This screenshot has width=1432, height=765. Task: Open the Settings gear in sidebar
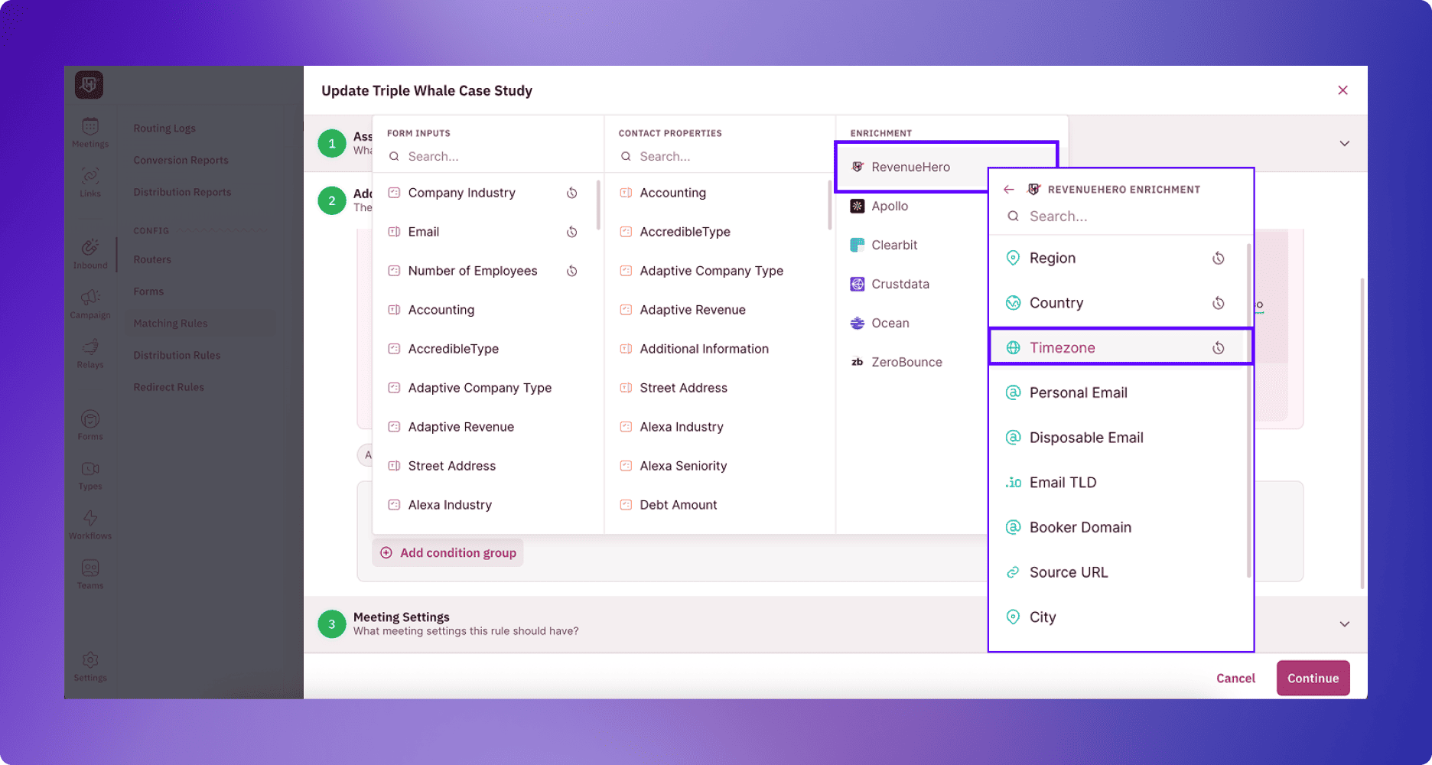coord(90,666)
